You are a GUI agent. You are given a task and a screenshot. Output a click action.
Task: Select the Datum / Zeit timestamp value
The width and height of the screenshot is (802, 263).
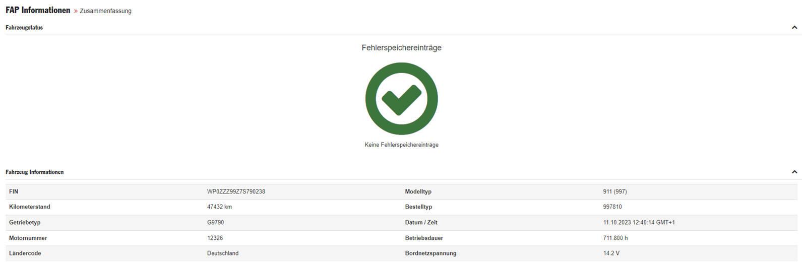click(639, 223)
